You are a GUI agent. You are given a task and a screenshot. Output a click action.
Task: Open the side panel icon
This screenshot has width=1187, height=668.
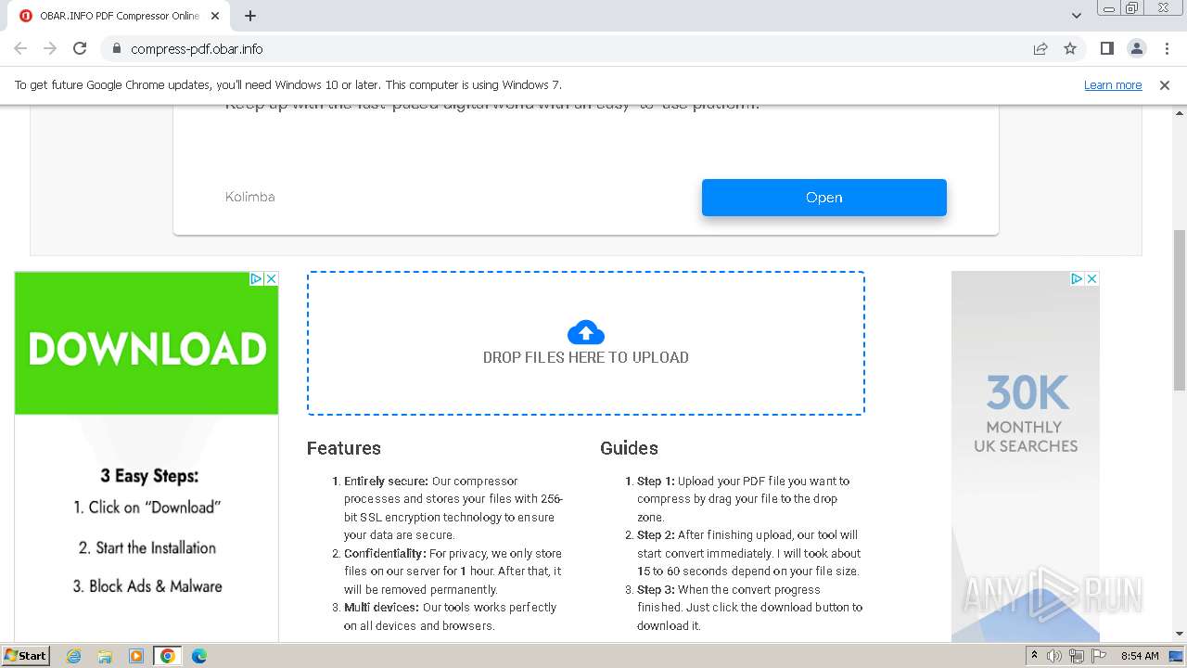(x=1107, y=48)
